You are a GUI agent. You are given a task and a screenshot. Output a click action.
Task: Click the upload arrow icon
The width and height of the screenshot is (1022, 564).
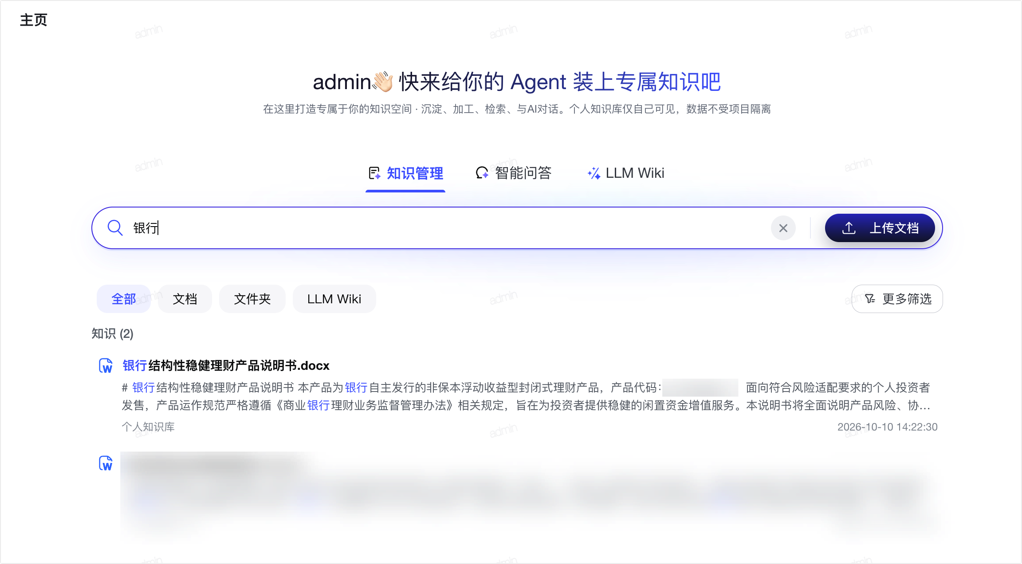pyautogui.click(x=849, y=228)
